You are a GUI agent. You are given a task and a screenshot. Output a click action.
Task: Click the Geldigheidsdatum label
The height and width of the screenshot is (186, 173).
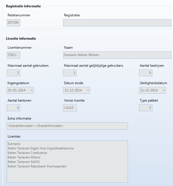[x=153, y=83]
